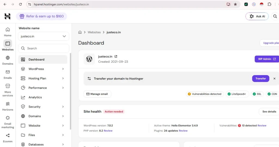Expand the Databases sidebar section
Image resolution: width=279 pixels, height=147 pixels.
(43, 144)
